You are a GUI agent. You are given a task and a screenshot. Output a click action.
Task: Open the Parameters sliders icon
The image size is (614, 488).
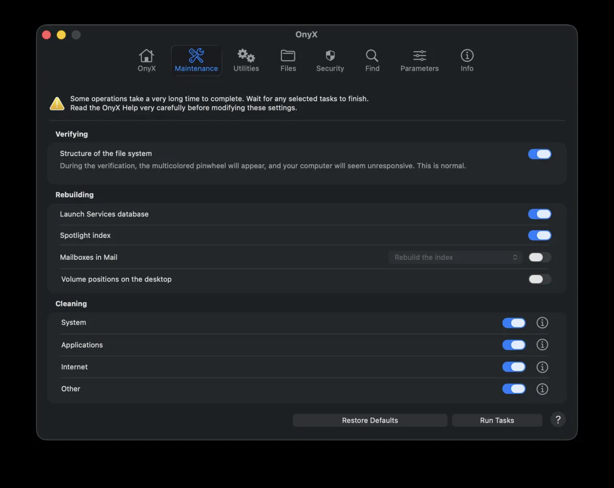click(420, 60)
